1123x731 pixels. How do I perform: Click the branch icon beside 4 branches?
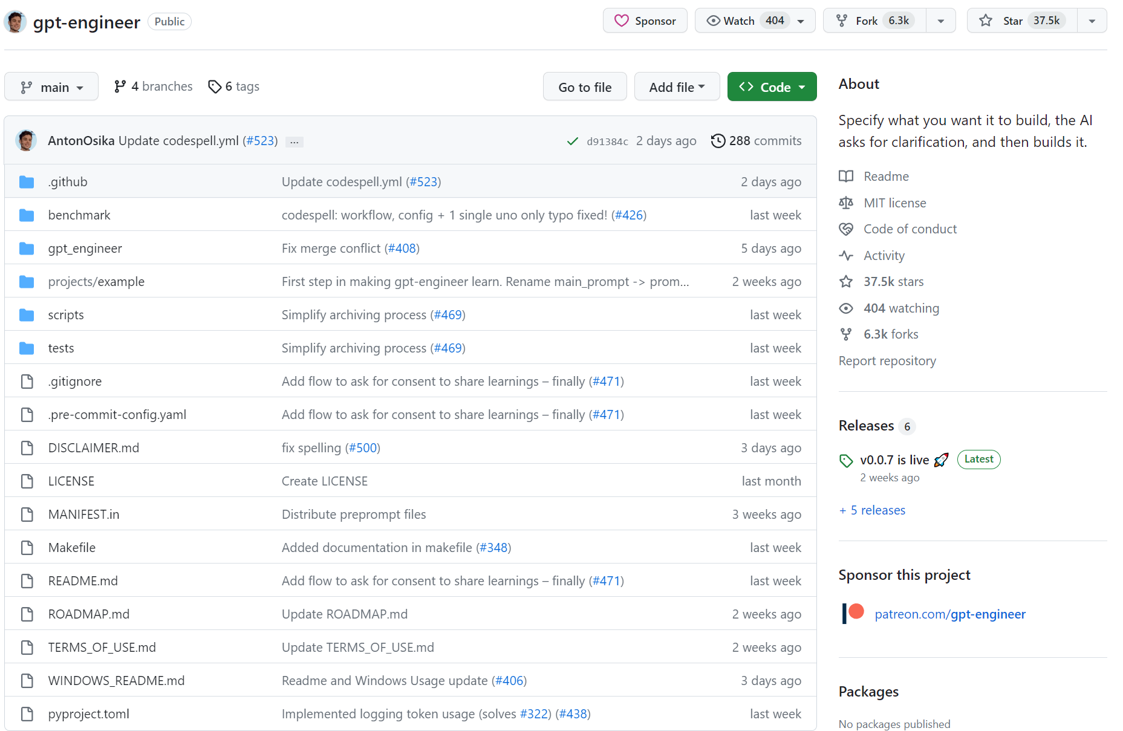click(x=120, y=86)
